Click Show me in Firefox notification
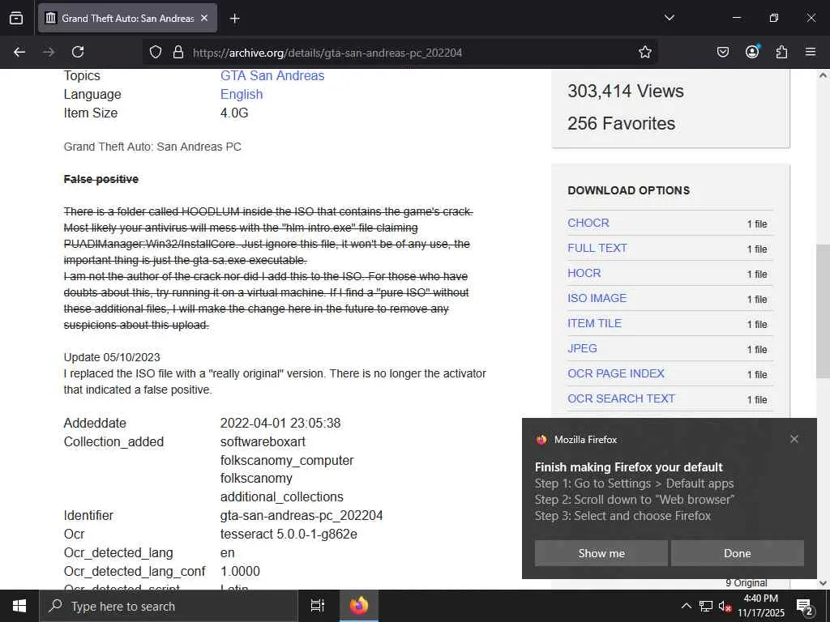Viewport: 830px width, 622px height. point(601,553)
